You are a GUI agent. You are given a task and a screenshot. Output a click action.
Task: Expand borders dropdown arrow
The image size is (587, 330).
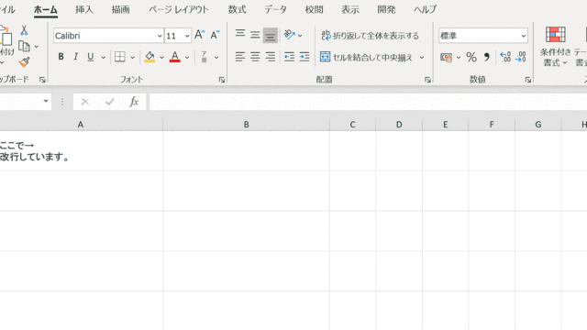pyautogui.click(x=132, y=57)
